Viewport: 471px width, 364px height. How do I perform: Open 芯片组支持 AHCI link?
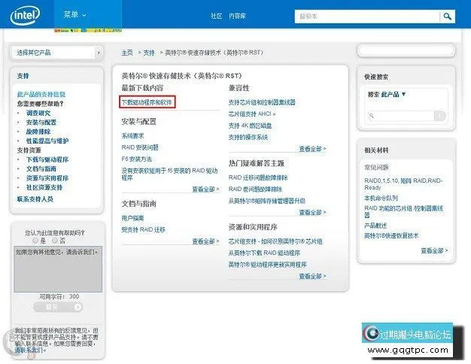251,114
